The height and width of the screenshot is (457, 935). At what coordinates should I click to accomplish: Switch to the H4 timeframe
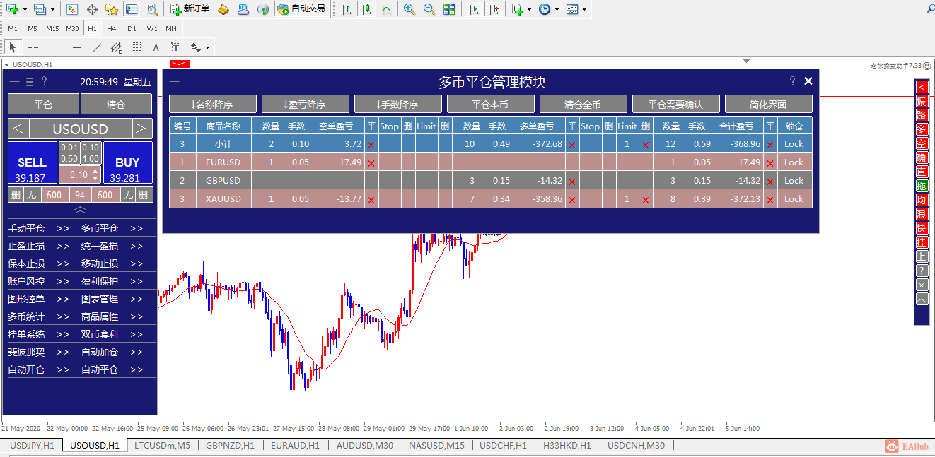click(x=112, y=28)
